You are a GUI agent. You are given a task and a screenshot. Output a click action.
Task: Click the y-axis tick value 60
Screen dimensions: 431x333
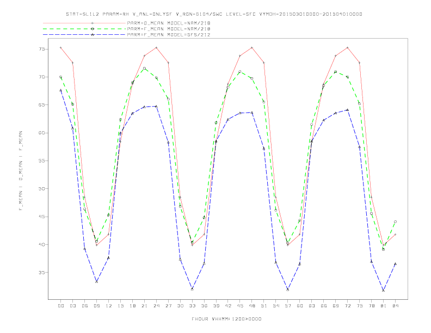click(x=42, y=133)
